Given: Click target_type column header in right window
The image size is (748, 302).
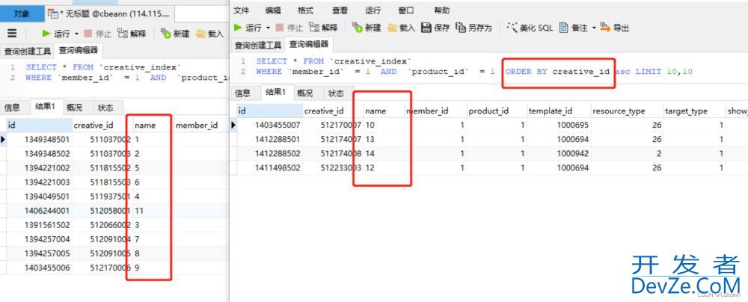Looking at the screenshot, I should click(x=693, y=111).
